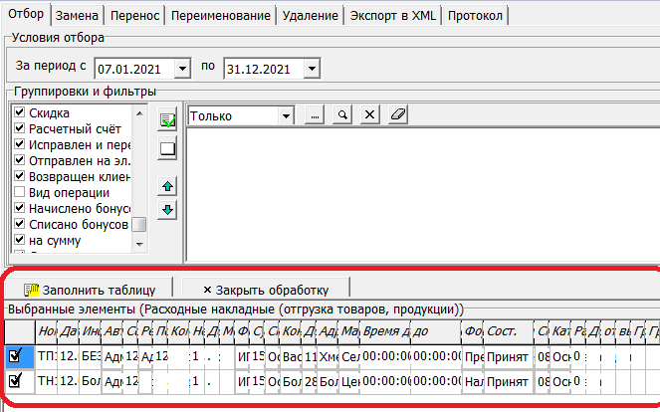Enable the 'Вид операции' checkbox

click(18, 192)
